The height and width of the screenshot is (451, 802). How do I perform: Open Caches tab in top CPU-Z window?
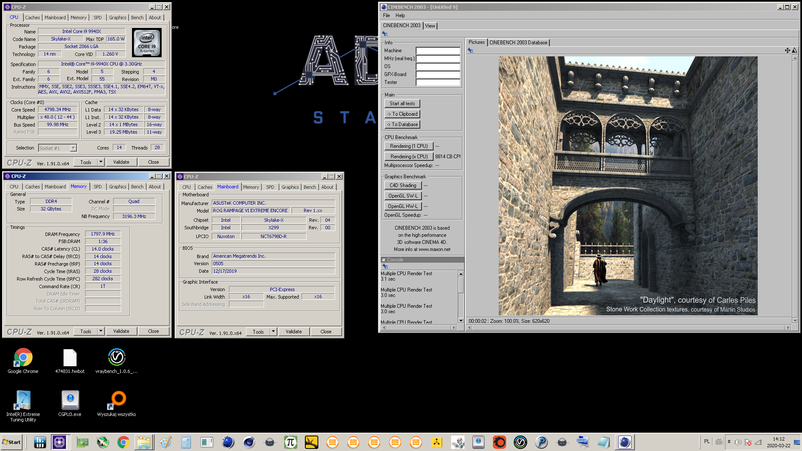coord(33,18)
